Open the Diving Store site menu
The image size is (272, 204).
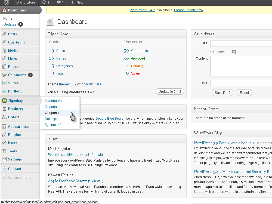coord(26,2)
